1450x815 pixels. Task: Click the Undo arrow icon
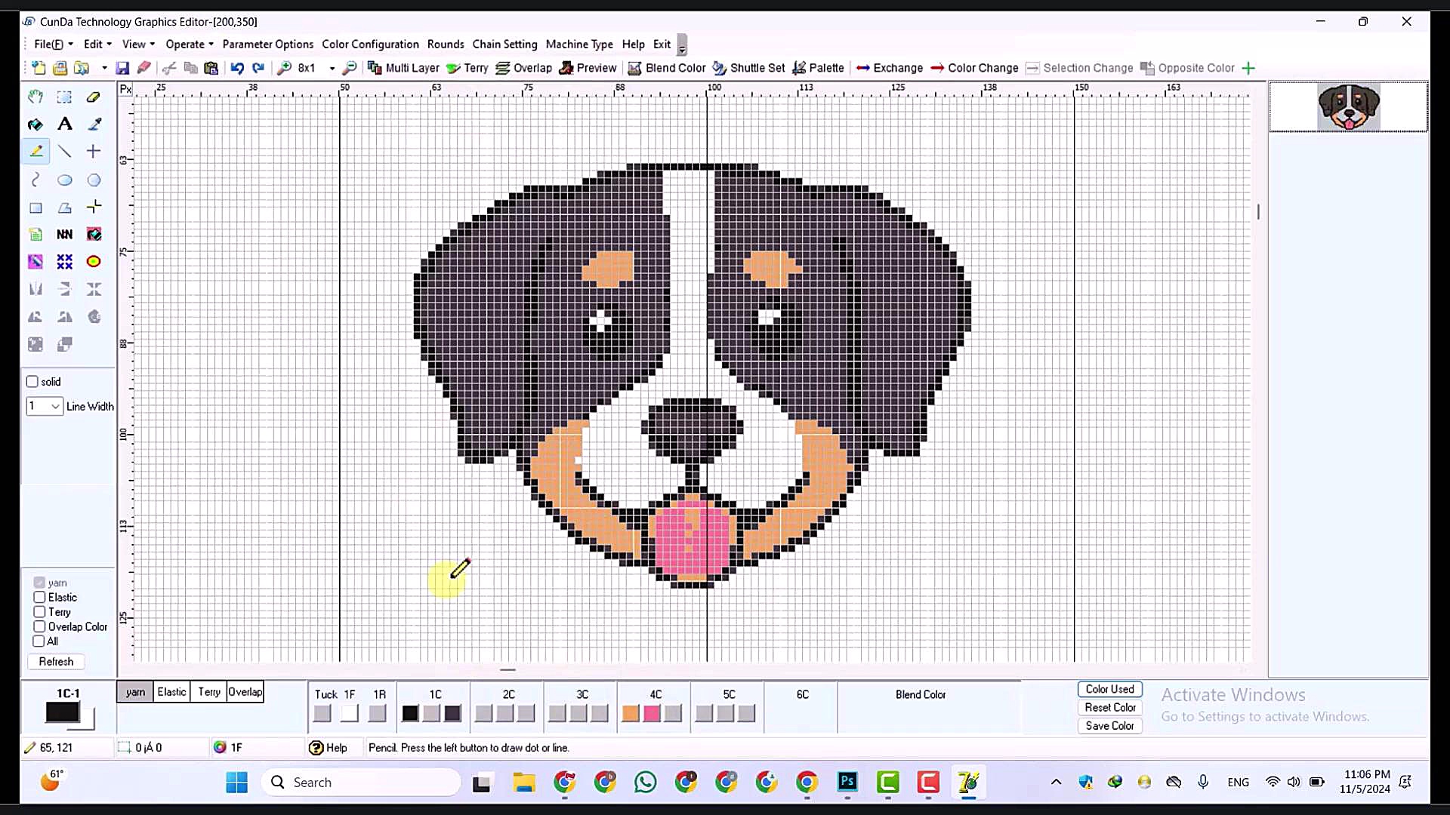pos(237,68)
